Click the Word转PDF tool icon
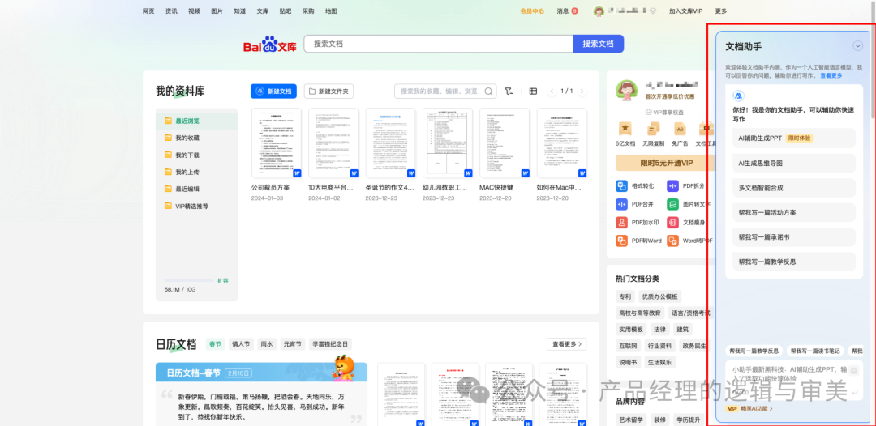The image size is (876, 426). [x=673, y=241]
